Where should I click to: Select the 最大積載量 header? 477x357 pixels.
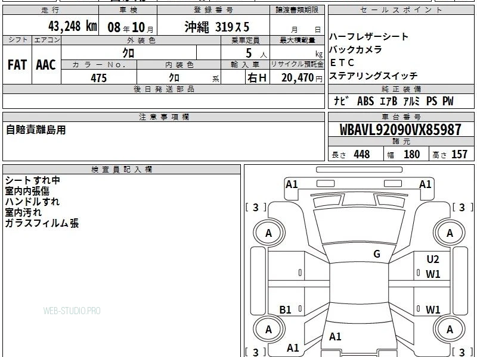(297, 40)
